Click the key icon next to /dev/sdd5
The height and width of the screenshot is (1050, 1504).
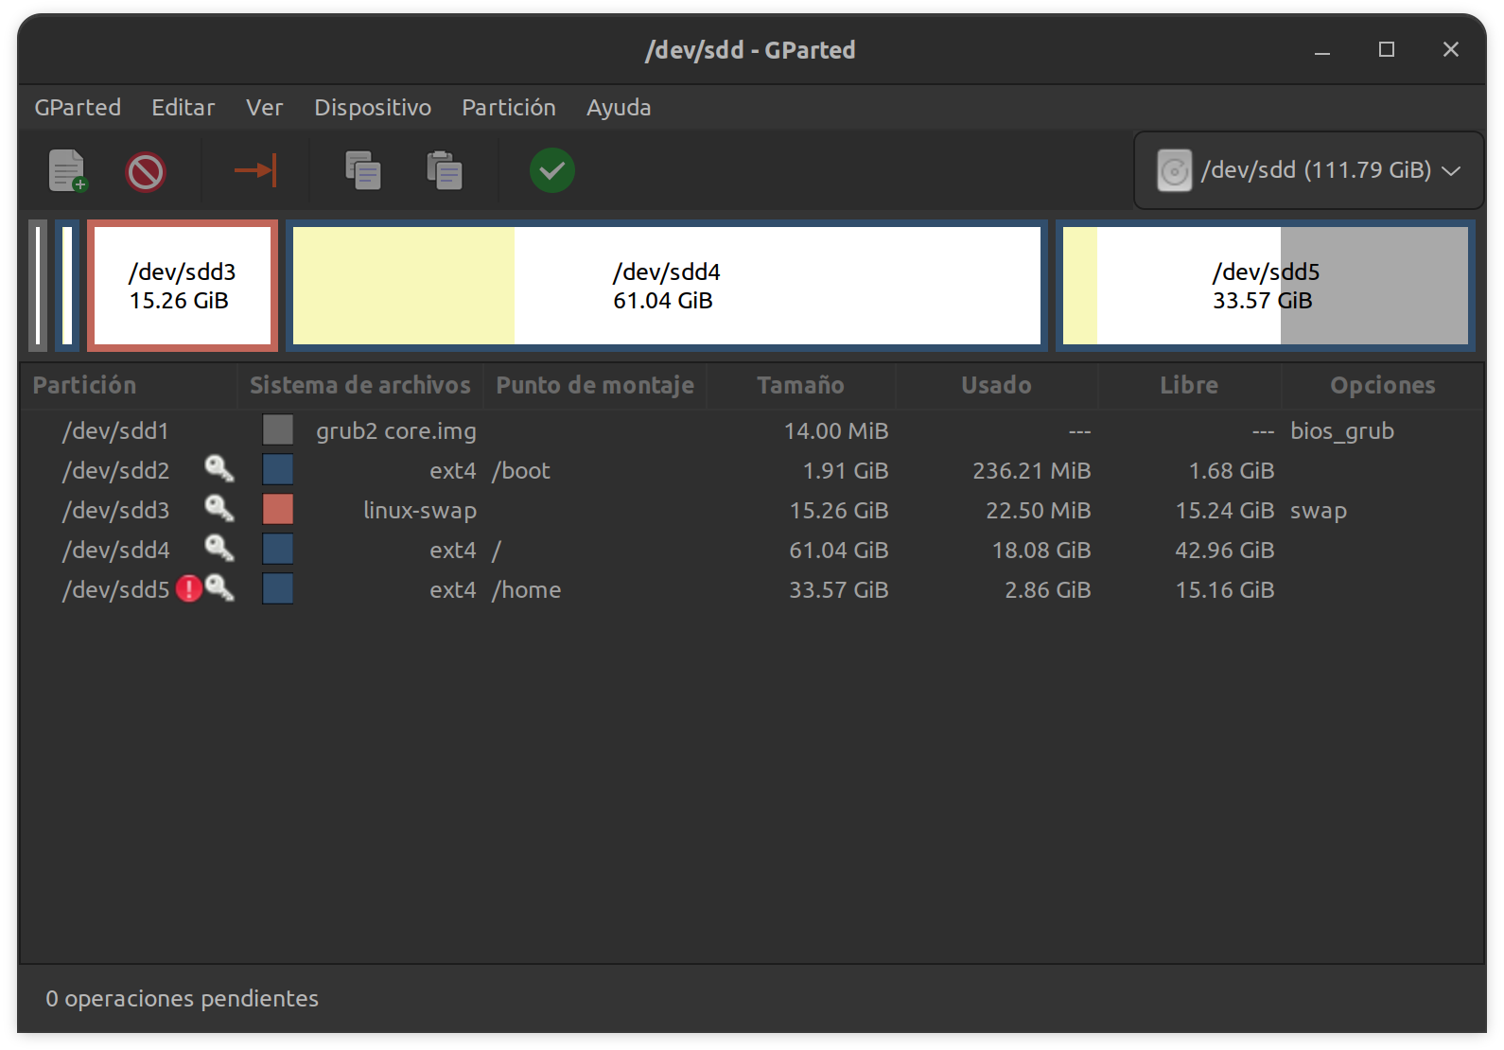click(219, 587)
